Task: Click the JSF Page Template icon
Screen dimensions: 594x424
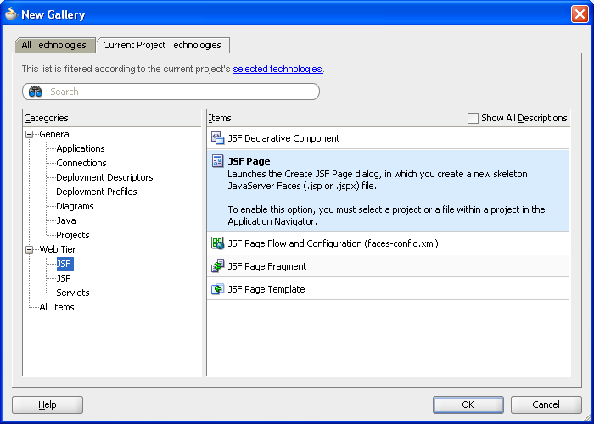Action: 217,289
